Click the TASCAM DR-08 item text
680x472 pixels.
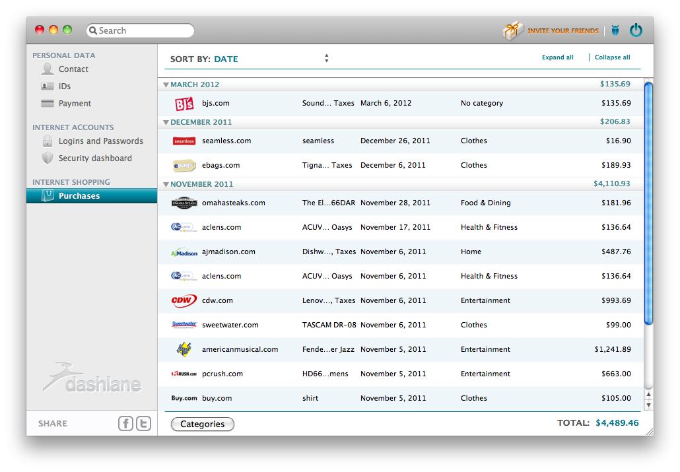[329, 325]
